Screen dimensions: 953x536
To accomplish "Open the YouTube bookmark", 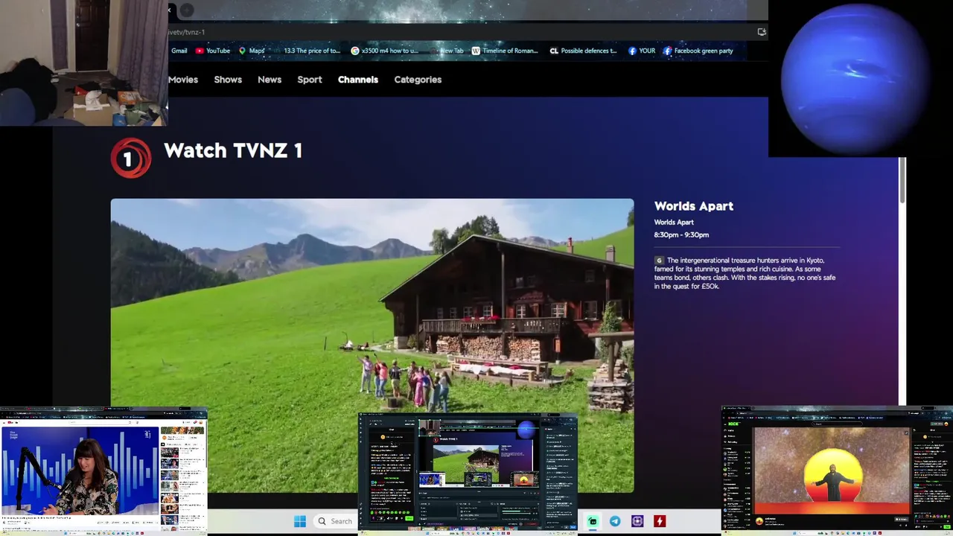I will pos(212,51).
